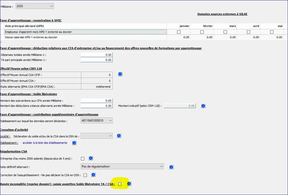Click 'Taxe d'apprentissage : Solde libératoire' heading
The height and width of the screenshot is (195, 288).
click(28, 94)
